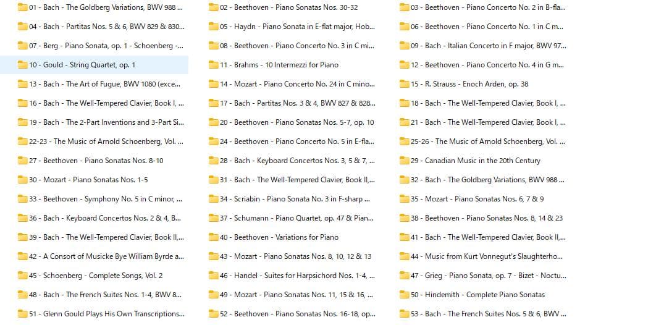Image resolution: width=656 pixels, height=325 pixels.
Task: Click folder icon for 45 - Schoenberg Complete Songs
Action: [x=23, y=276]
